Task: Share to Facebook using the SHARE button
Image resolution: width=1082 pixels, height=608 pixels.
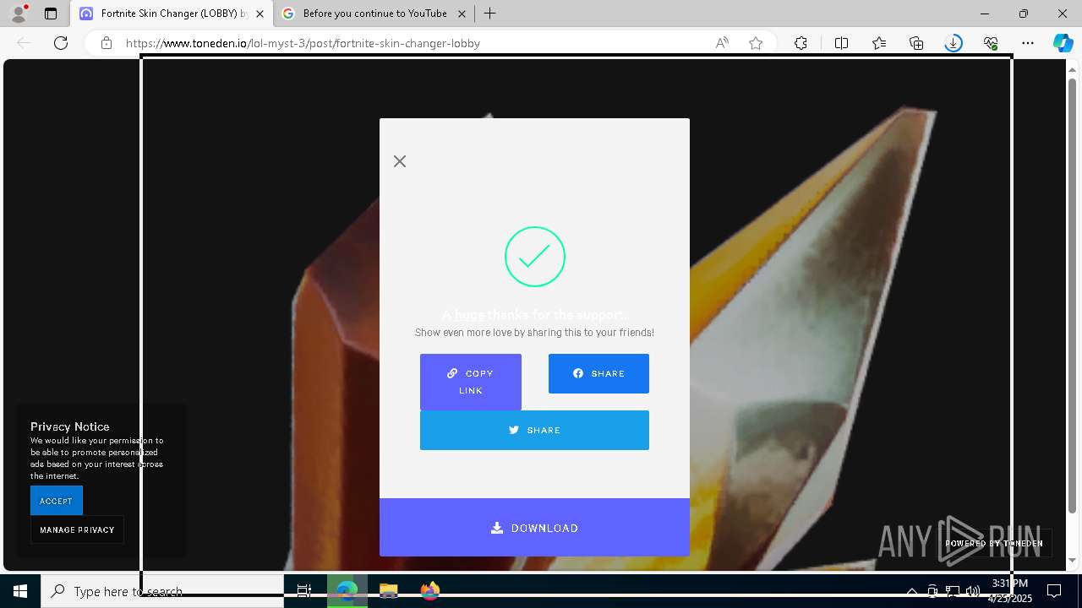Action: click(598, 373)
